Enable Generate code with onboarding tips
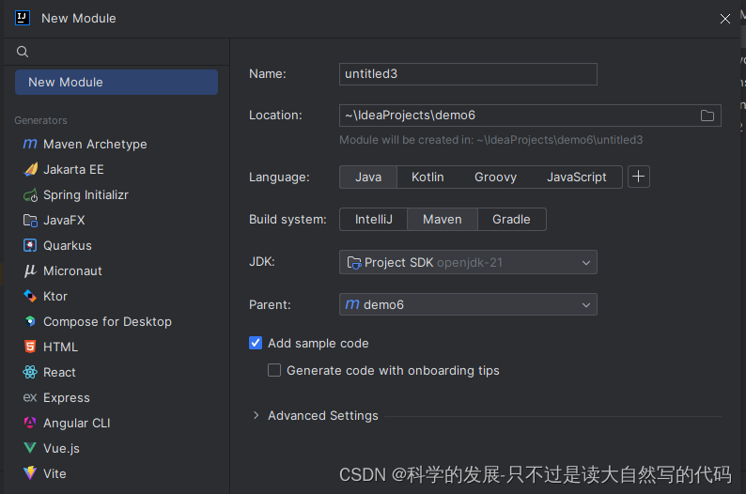 tap(274, 370)
